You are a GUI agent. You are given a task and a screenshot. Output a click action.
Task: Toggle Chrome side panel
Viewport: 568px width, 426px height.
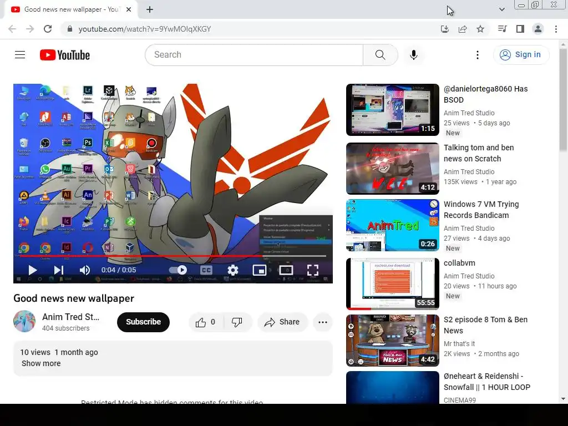coord(520,29)
